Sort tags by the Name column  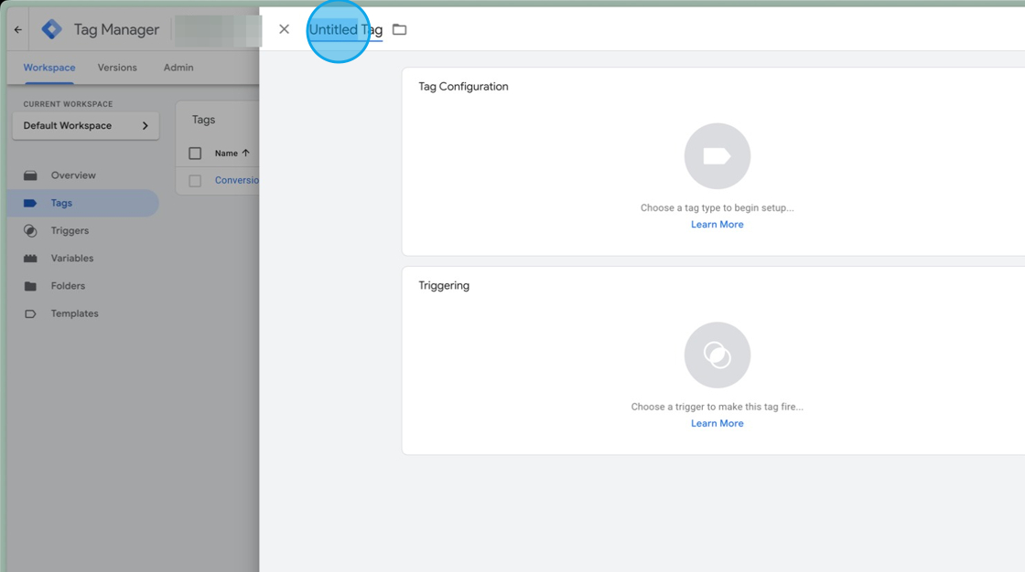pos(226,153)
